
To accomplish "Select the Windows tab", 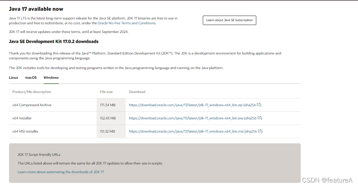I will coord(51,78).
